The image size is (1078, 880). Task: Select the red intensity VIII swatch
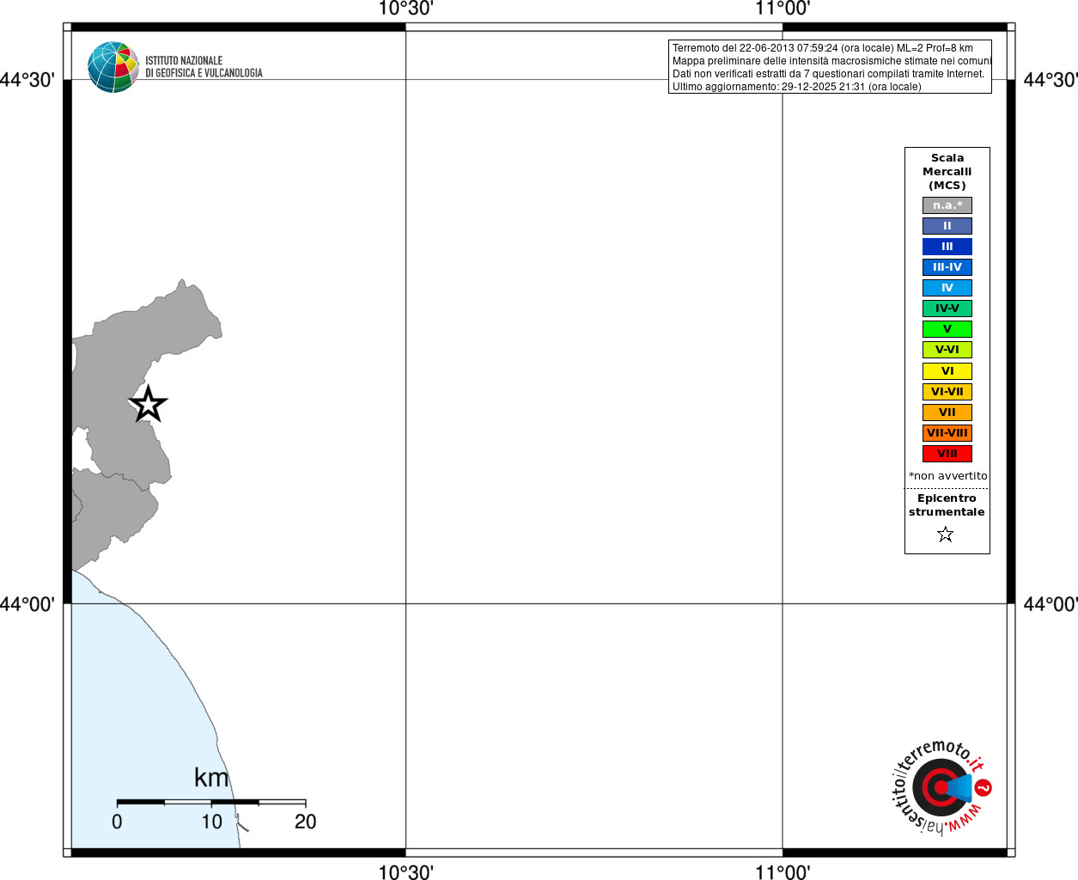[x=947, y=454]
